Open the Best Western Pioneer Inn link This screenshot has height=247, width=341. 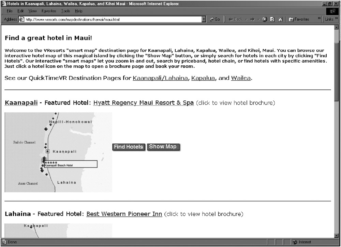124,214
